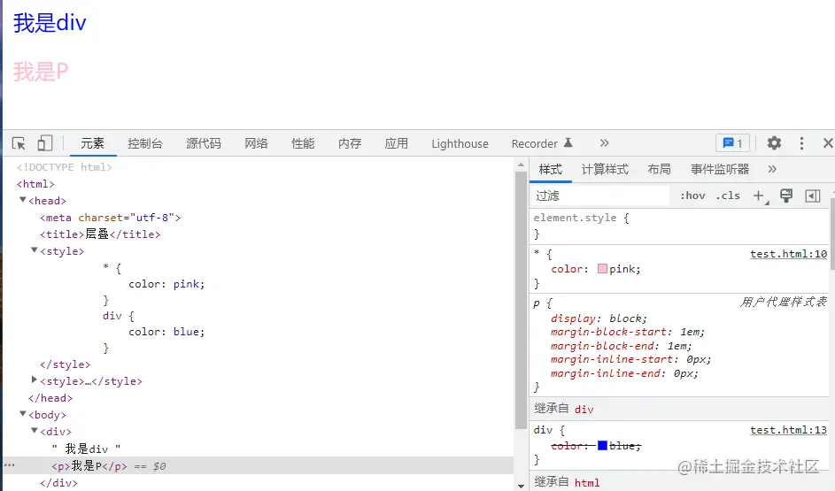Select the title 层叠 node

pos(100,234)
